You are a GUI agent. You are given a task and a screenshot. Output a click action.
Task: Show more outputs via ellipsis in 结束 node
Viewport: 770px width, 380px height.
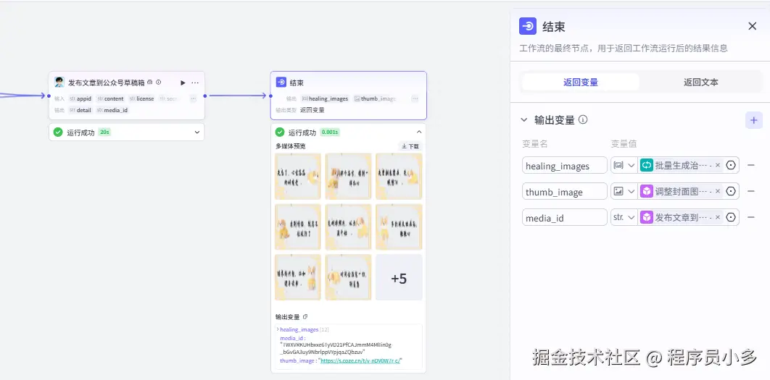pyautogui.click(x=415, y=98)
